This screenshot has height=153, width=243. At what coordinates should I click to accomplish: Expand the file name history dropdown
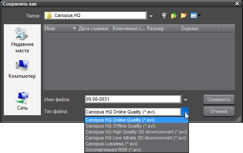(x=186, y=100)
